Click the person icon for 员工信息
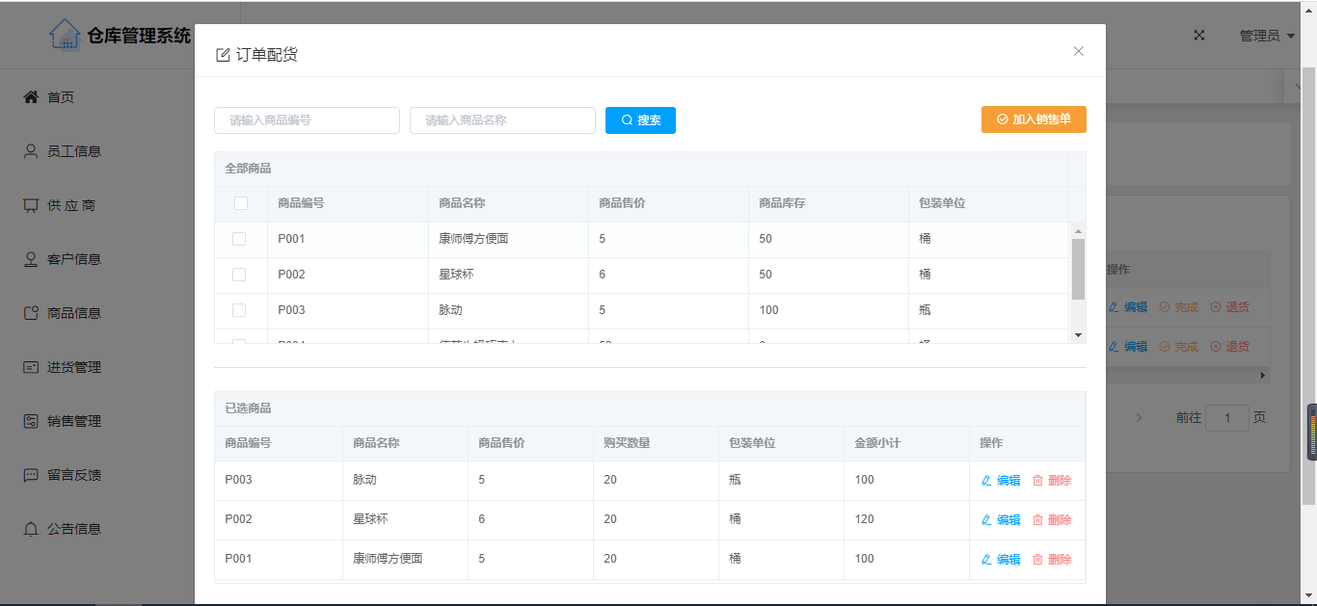This screenshot has height=606, width=1317. tap(31, 151)
